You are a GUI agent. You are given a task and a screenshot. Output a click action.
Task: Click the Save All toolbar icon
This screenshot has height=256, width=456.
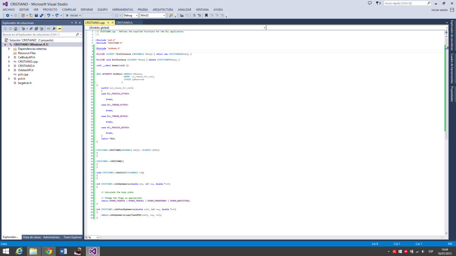pos(41,16)
